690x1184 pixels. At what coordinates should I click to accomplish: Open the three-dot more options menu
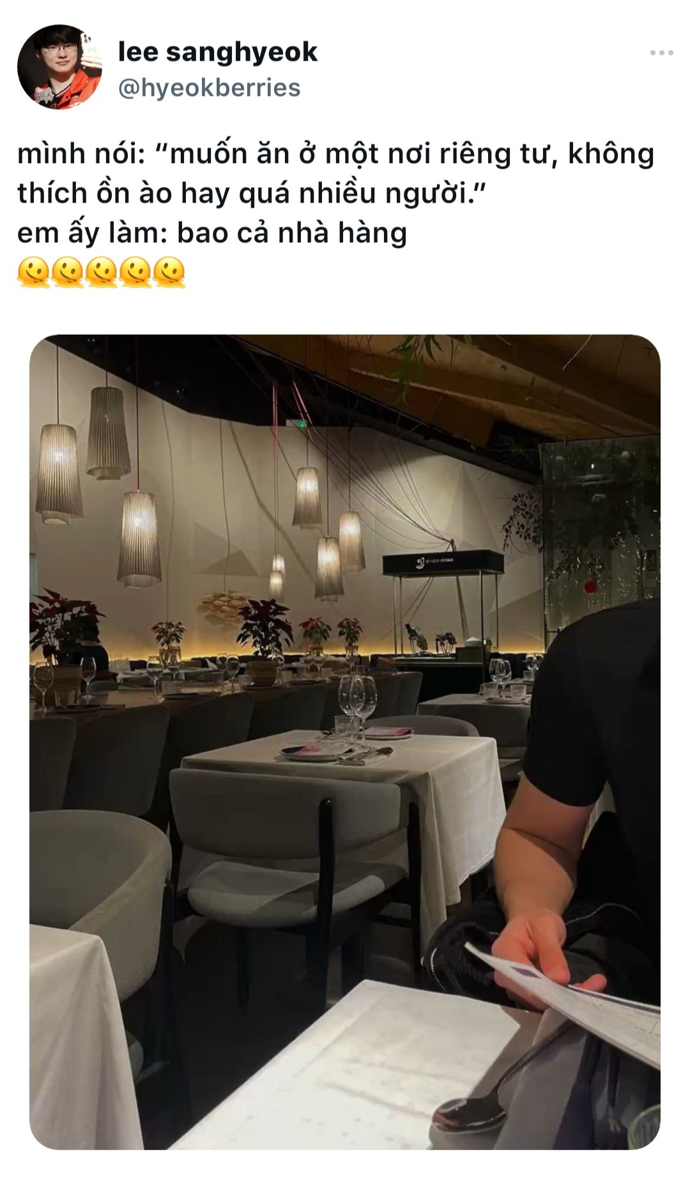pyautogui.click(x=661, y=53)
